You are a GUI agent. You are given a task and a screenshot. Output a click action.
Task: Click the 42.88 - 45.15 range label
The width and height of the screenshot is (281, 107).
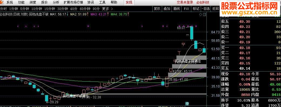[x=182, y=71]
